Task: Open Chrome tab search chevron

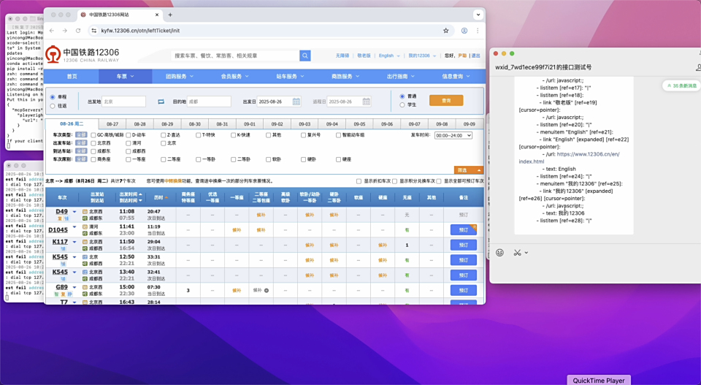Action: (478, 15)
